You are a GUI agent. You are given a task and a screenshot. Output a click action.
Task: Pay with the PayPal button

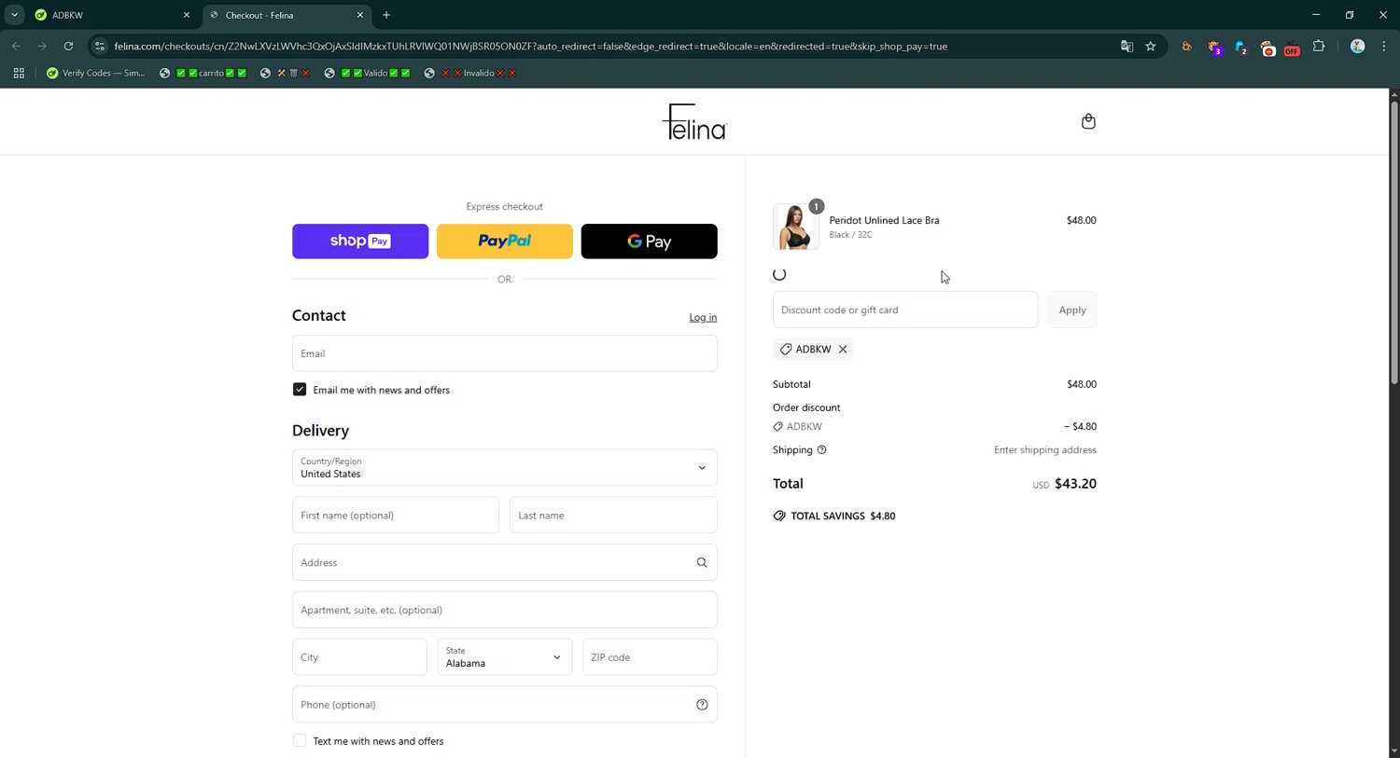click(505, 241)
